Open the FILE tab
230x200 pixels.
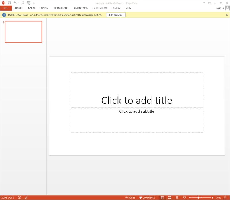tap(6, 8)
